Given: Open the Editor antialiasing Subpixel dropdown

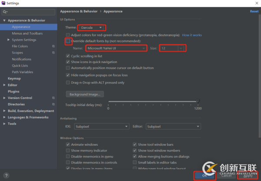Looking at the screenshot, I should tap(173, 127).
